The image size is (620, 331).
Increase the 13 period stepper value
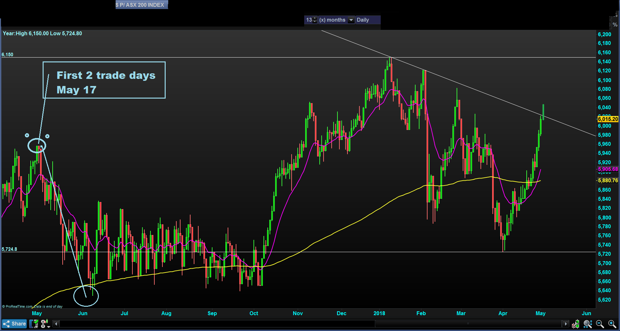point(315,18)
